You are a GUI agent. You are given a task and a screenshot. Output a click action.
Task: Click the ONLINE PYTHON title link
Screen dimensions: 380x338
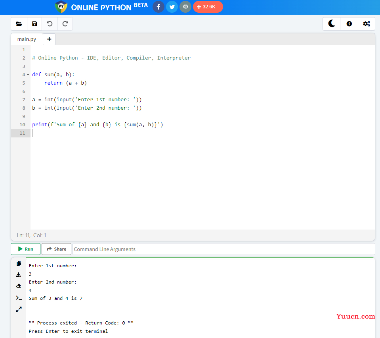(x=101, y=7)
